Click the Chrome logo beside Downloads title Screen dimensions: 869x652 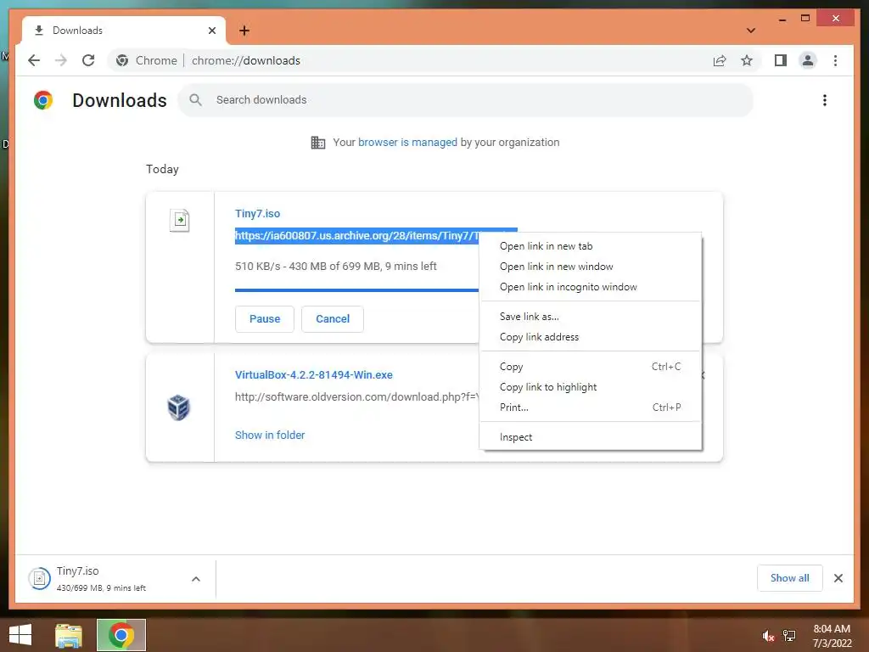click(x=43, y=100)
